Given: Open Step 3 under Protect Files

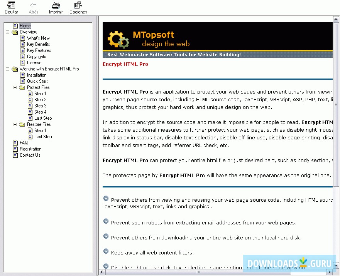Looking at the screenshot, I should pyautogui.click(x=41, y=106).
